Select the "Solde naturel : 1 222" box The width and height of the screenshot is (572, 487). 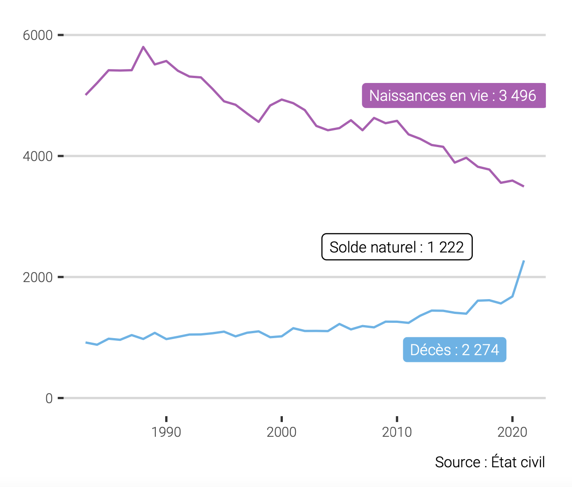click(397, 247)
